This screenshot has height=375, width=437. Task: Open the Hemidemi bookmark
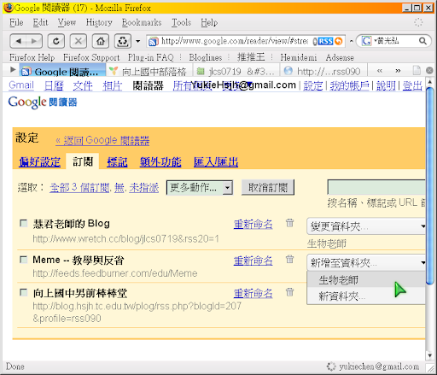click(299, 57)
